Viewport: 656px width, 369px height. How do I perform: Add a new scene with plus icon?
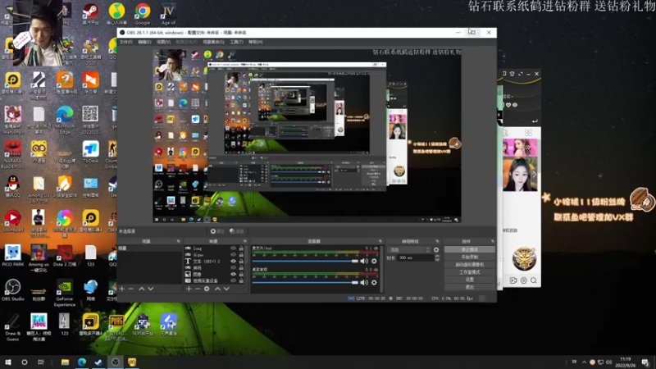pos(122,289)
